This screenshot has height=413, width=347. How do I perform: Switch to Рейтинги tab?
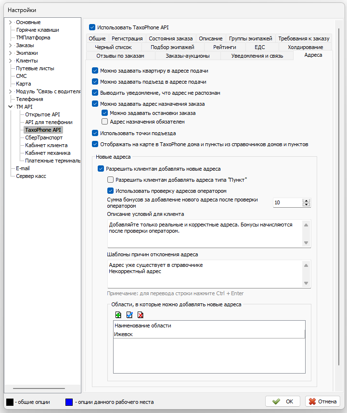point(225,47)
